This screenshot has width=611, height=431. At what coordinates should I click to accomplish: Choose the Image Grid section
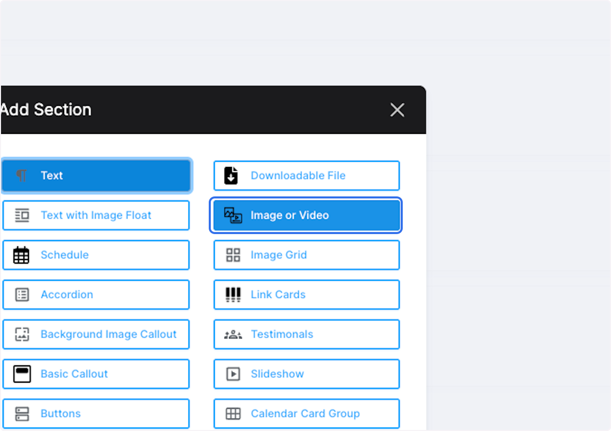307,255
